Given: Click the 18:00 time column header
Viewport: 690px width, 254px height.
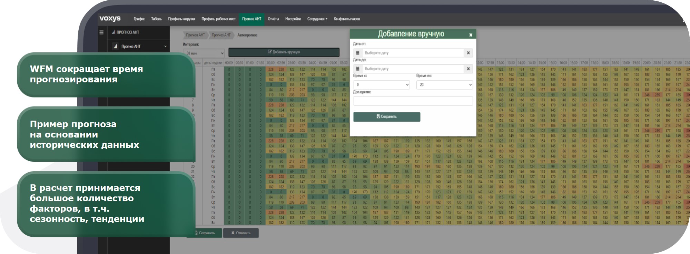Looking at the screenshot, I should [605, 63].
